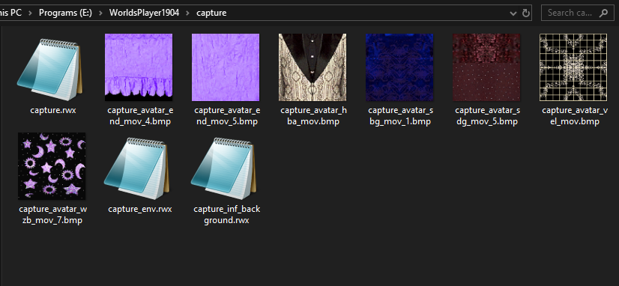619x286 pixels.
Task: Select the capture_avatar_wzb_mov_7.bmp stars and moons thumbnail
Action: click(x=52, y=166)
